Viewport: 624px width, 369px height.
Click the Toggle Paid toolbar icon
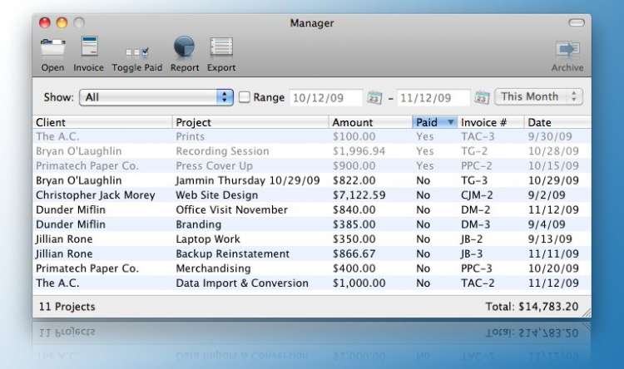click(x=137, y=52)
